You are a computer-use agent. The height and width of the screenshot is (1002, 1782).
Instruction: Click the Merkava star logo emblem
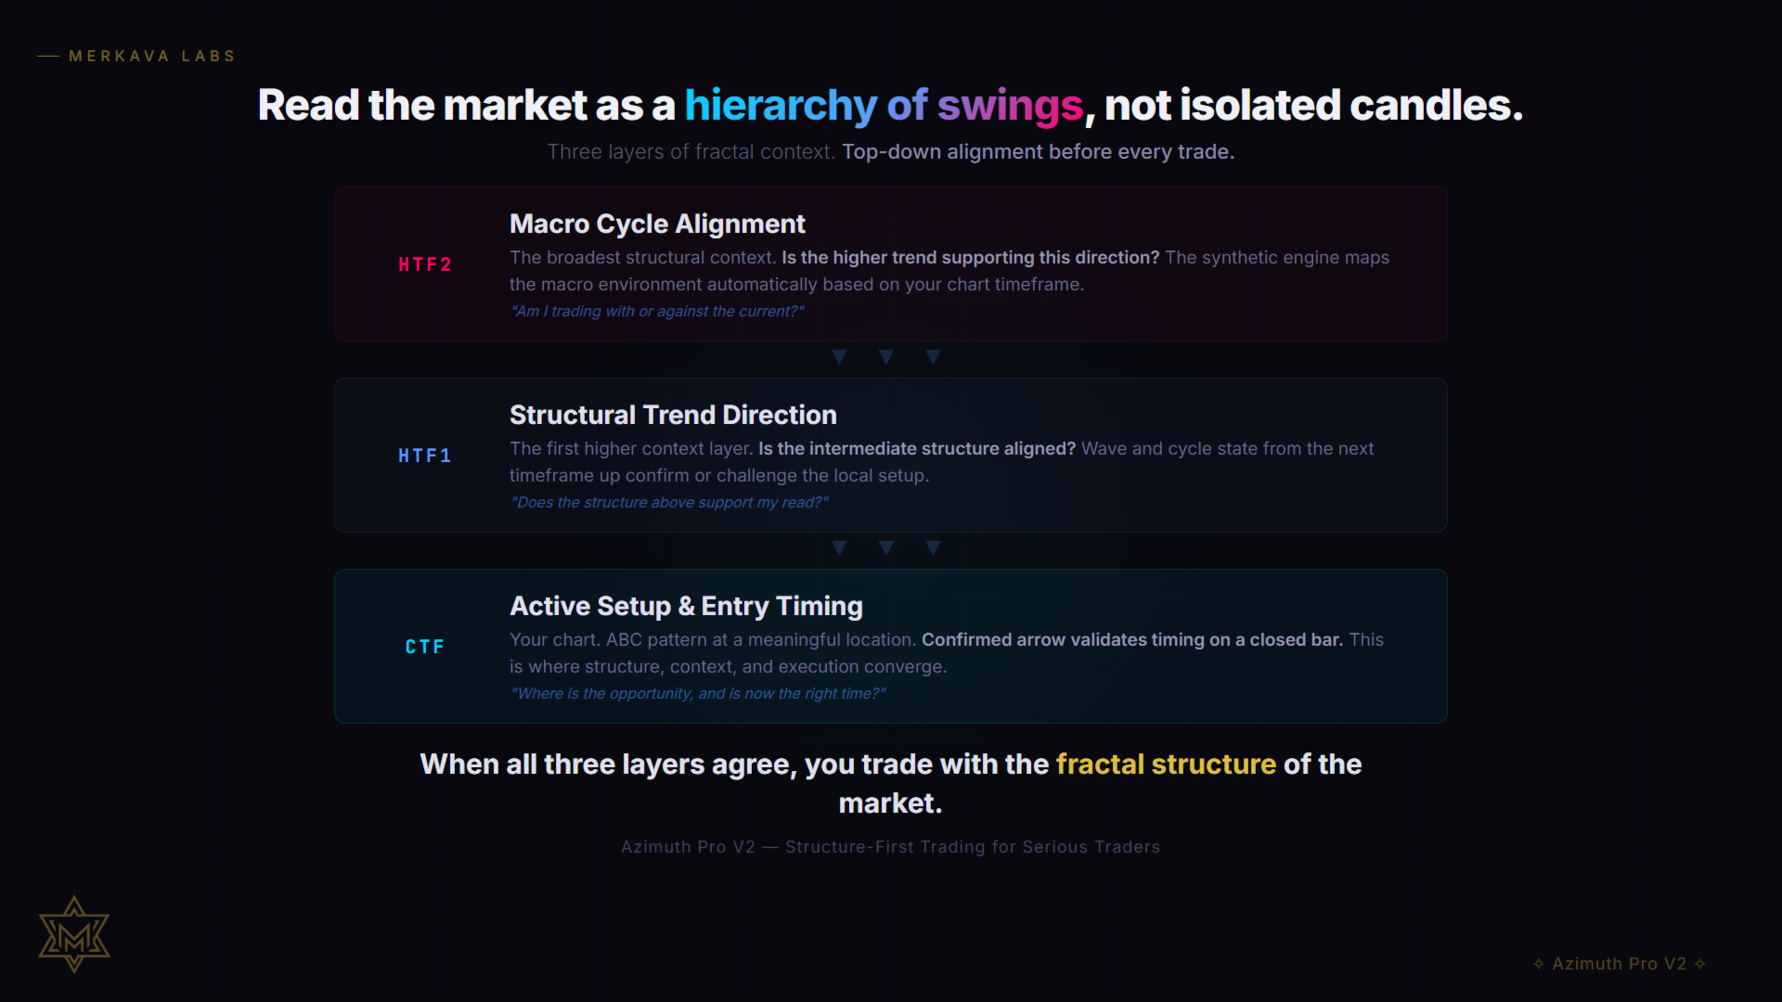tap(74, 934)
